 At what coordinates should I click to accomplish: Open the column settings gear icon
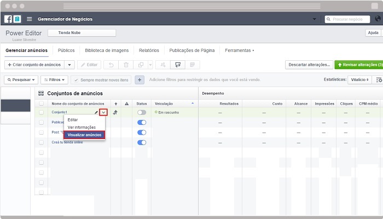pyautogui.click(x=379, y=80)
